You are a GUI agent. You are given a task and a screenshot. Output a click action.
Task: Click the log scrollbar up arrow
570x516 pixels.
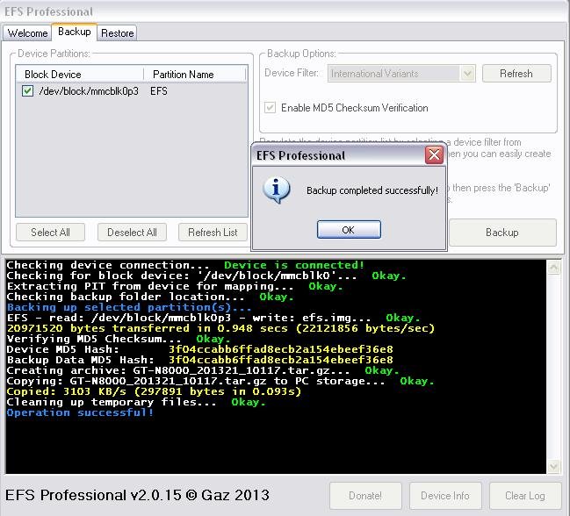(553, 268)
